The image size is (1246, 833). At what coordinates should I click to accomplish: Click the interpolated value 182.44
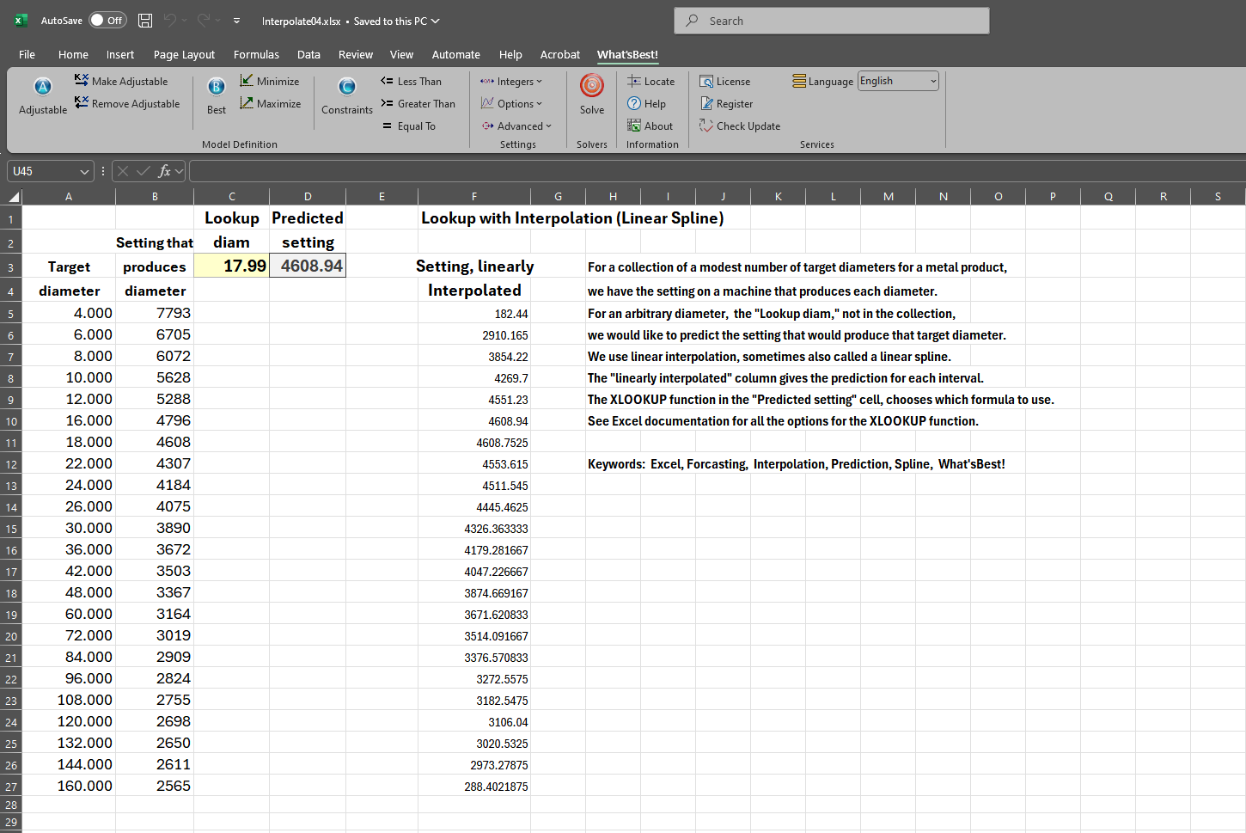[x=474, y=314]
